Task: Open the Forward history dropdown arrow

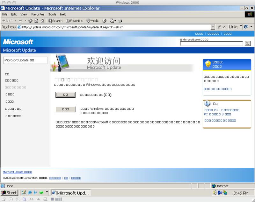Action: pos(25,21)
